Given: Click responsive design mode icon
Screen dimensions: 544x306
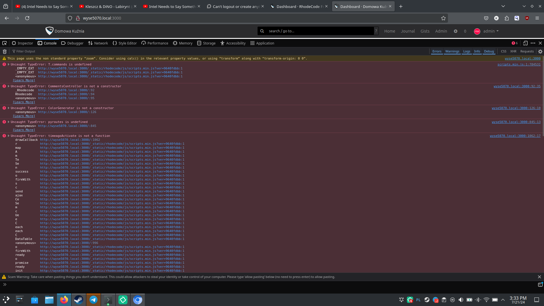Looking at the screenshot, I should (525, 43).
